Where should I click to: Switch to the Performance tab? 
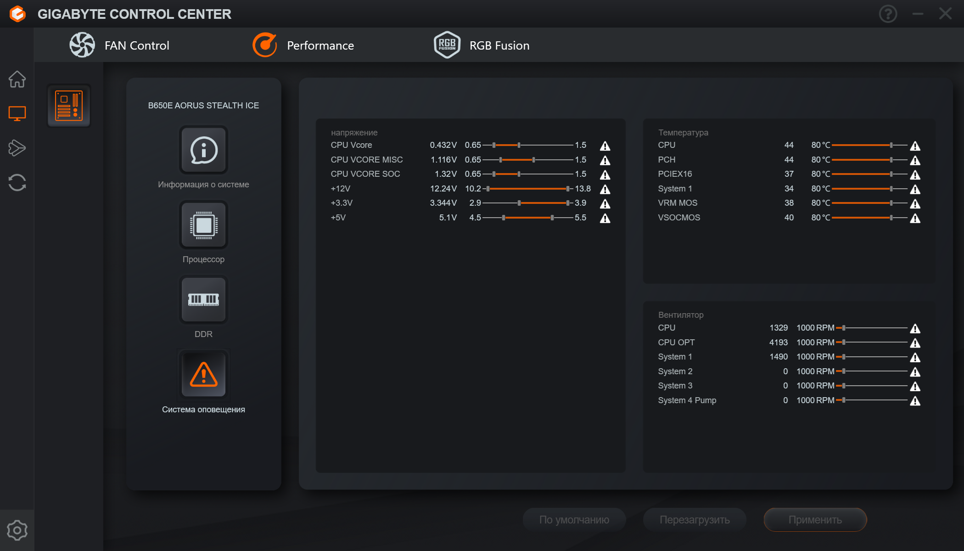[x=303, y=45]
